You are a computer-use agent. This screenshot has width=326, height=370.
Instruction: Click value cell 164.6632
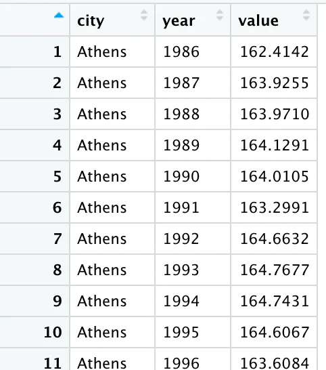[274, 239]
